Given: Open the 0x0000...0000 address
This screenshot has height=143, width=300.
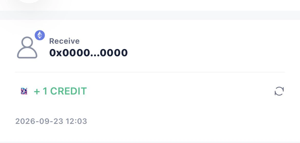Looking at the screenshot, I should click(88, 53).
